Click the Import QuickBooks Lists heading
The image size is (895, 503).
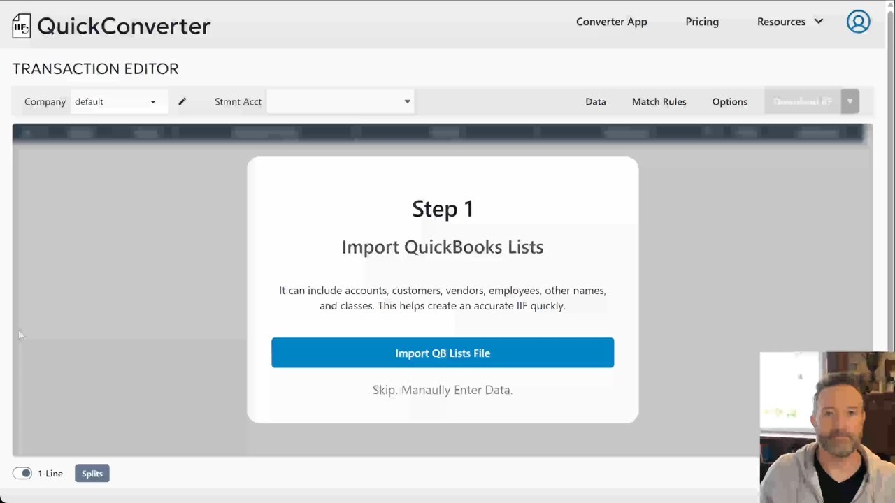pyautogui.click(x=443, y=247)
